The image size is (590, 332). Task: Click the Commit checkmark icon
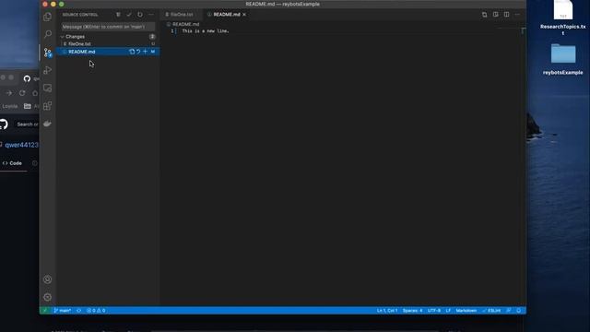tap(129, 15)
